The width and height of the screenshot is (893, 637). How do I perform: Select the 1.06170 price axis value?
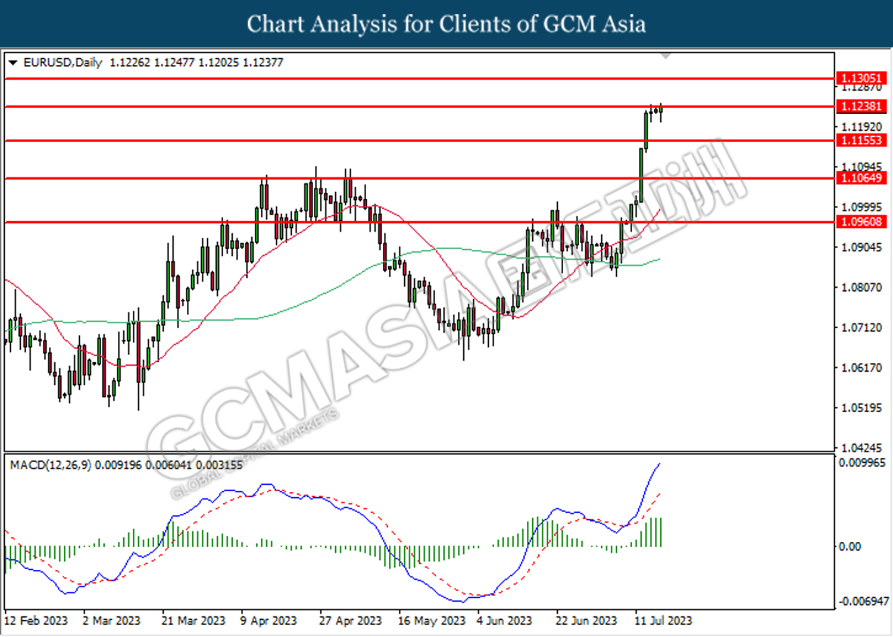[861, 368]
